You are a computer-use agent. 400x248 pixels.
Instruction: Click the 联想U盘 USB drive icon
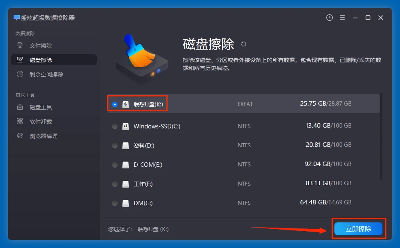(126, 104)
